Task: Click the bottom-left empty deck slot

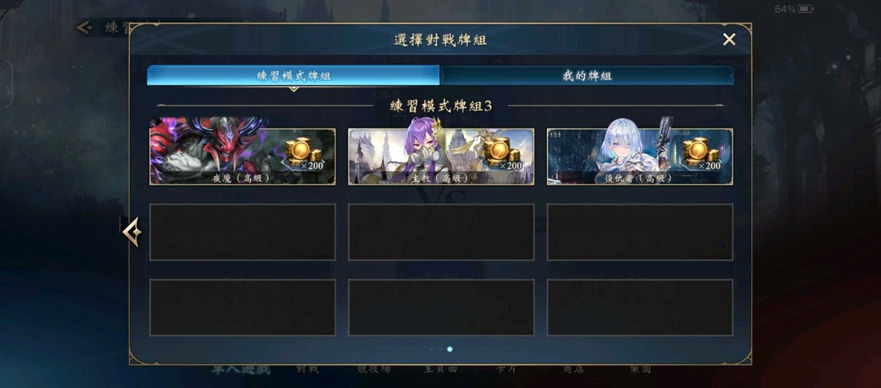Action: [242, 307]
